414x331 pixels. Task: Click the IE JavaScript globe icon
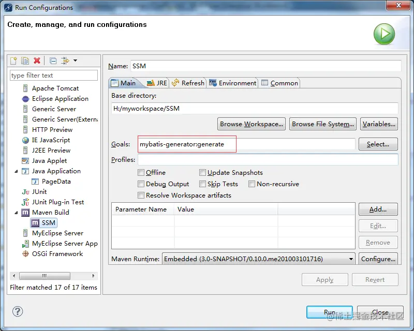[25, 140]
